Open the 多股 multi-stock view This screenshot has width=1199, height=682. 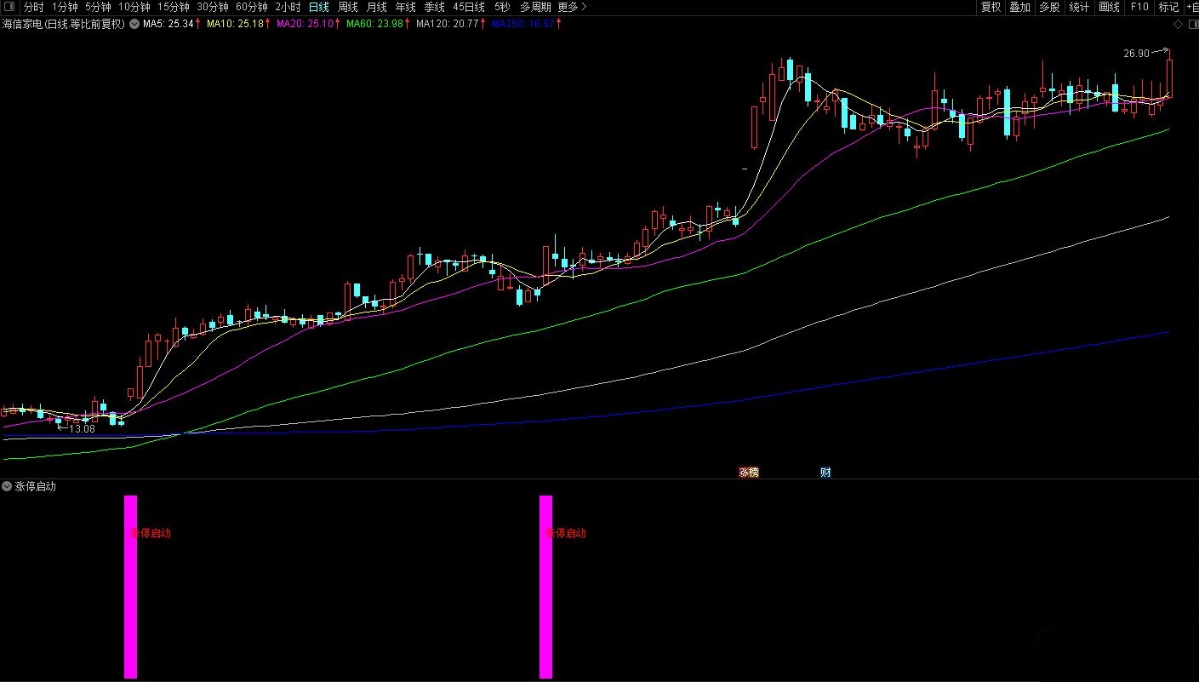click(x=1049, y=7)
